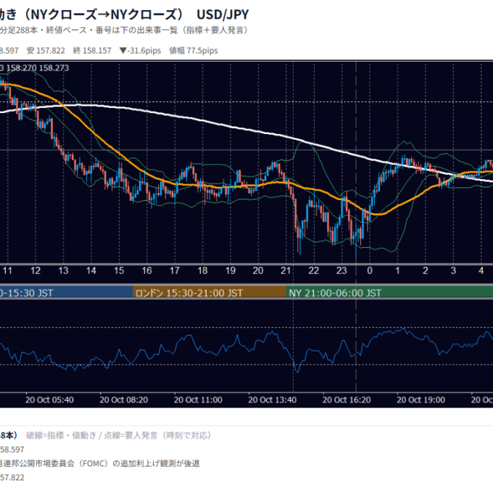Click the 20 Oct 16:20 time label
The width and height of the screenshot is (493, 493).
[347, 400]
